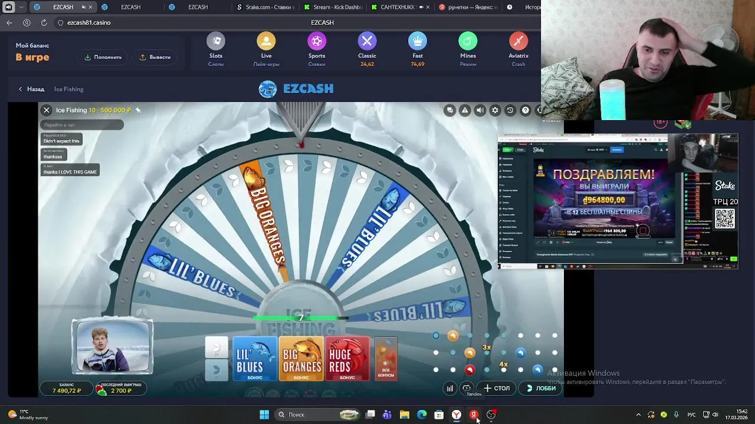This screenshot has height=424, width=755.
Task: Close the Ice Fishing game with X
Action: click(47, 110)
